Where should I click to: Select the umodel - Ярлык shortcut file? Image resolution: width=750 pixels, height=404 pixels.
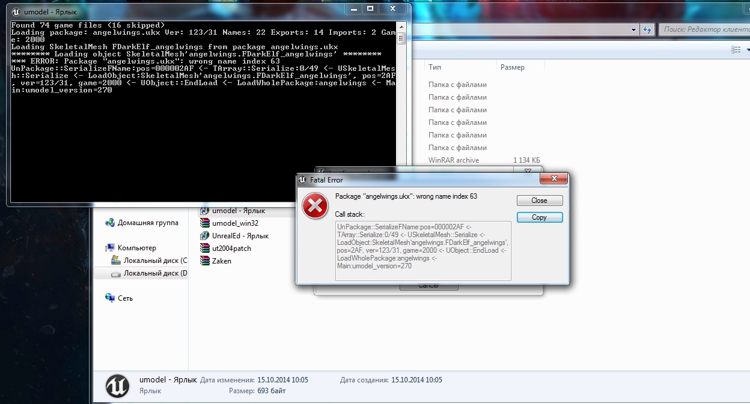233,211
